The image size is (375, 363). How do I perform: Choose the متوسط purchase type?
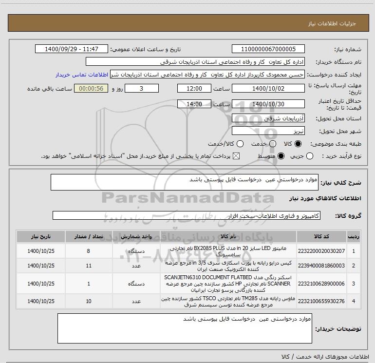pos(281,156)
